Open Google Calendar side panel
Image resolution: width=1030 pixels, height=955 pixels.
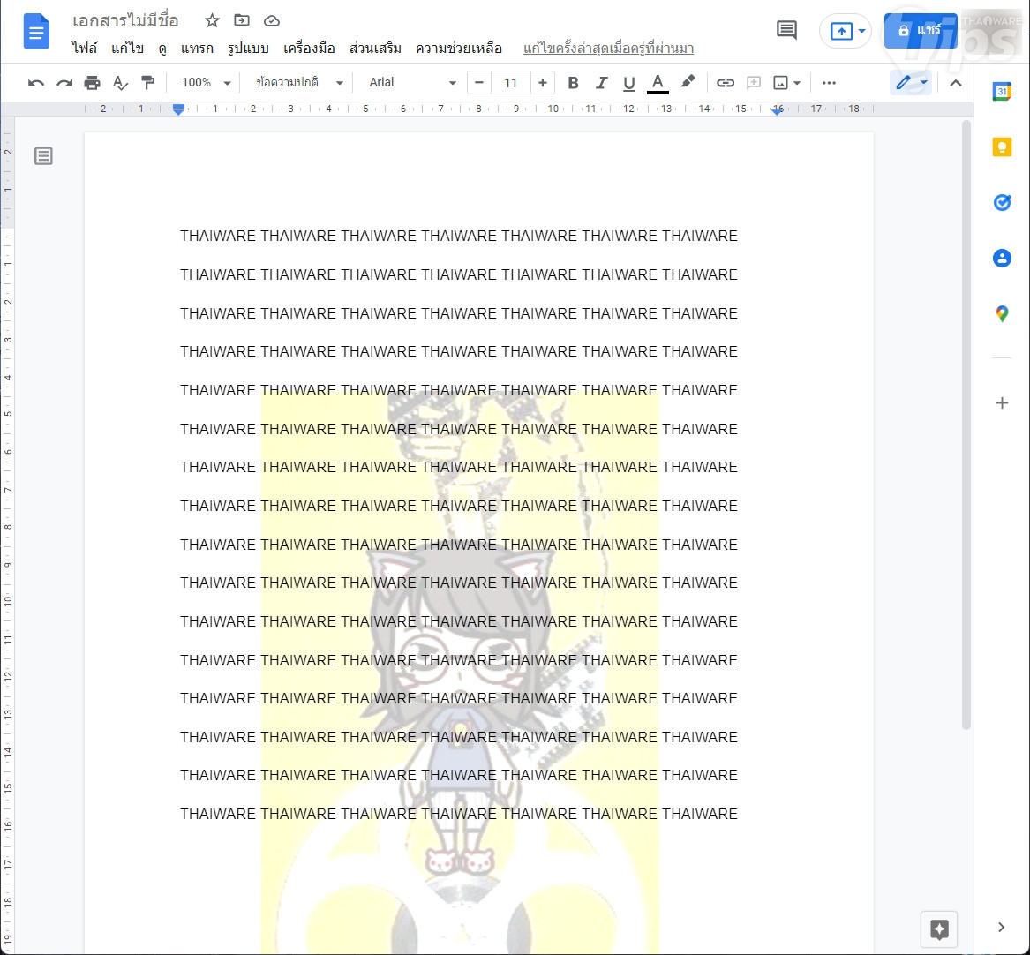(x=1002, y=91)
